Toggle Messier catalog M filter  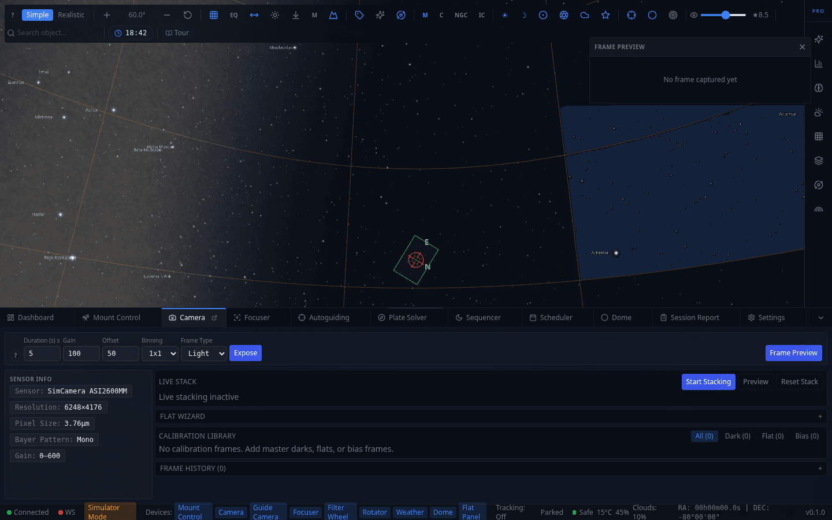425,15
